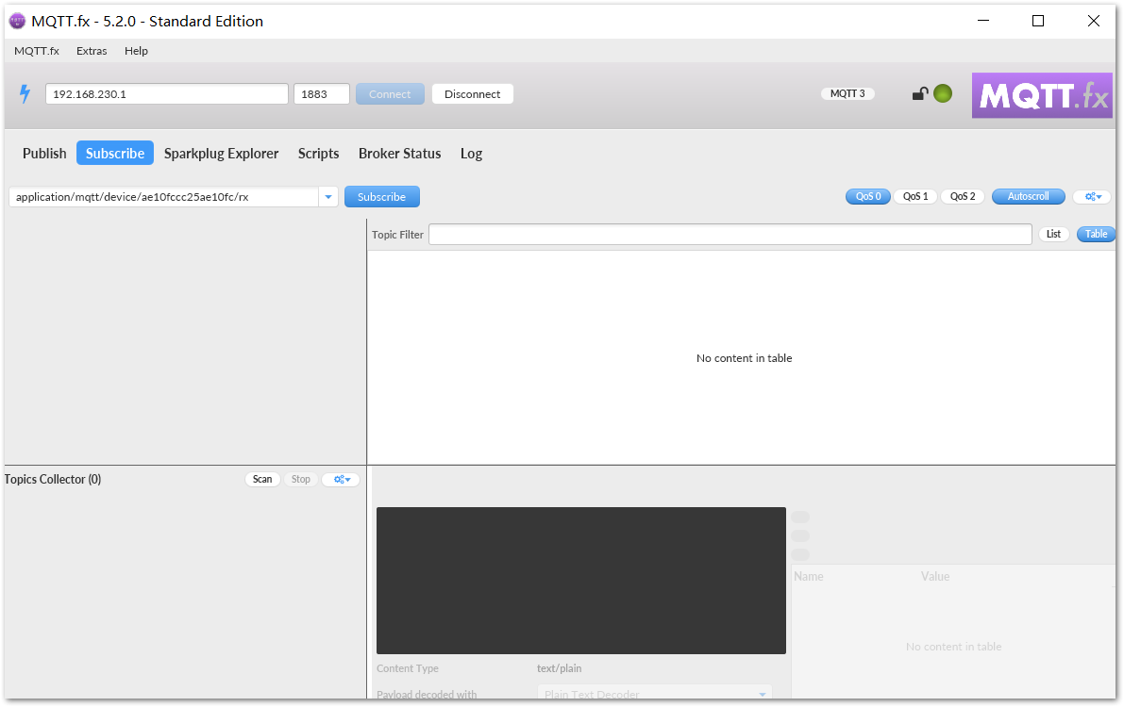The image size is (1124, 707).
Task: Switch message view to List
Action: pyautogui.click(x=1053, y=234)
